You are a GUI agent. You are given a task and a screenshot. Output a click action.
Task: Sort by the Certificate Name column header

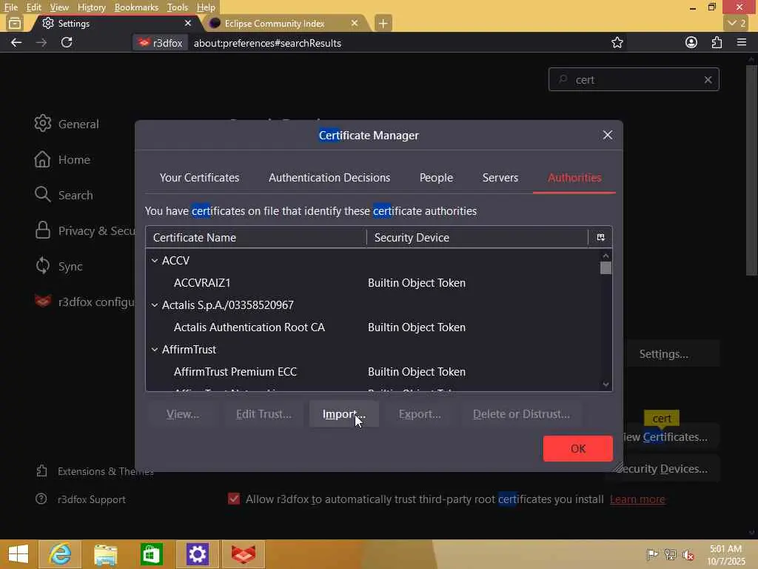coord(255,237)
